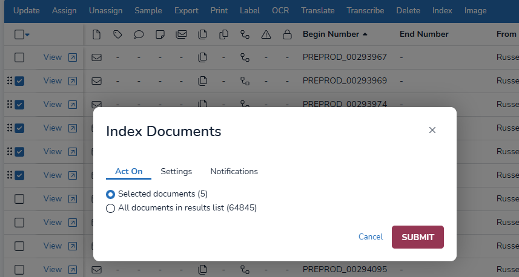The width and height of the screenshot is (519, 277).
Task: Click email icon on PREPROD_00293969 row
Action: (96, 81)
